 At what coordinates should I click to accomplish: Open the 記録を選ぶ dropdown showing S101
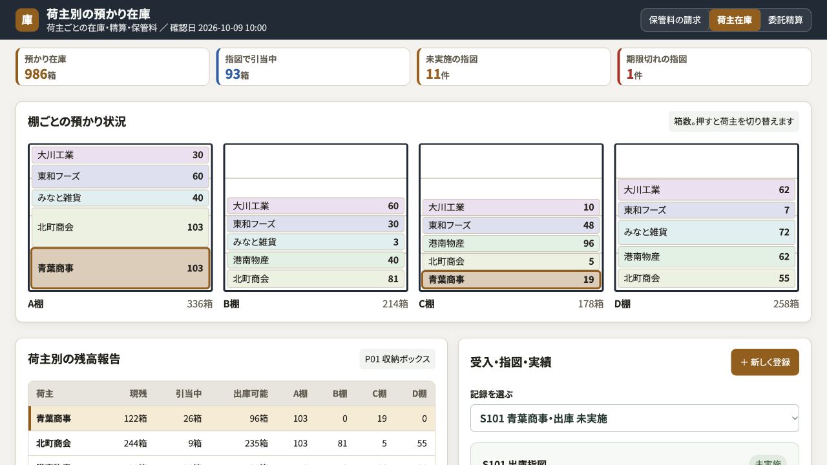tap(634, 418)
